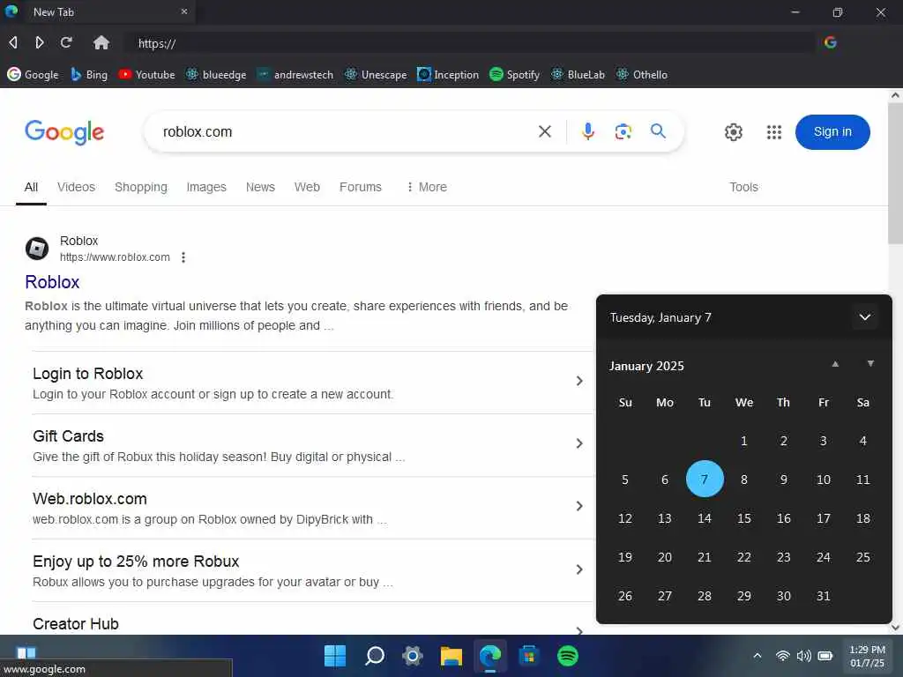Open the BlueLab bookmark
Image resolution: width=903 pixels, height=677 pixels.
tap(578, 74)
